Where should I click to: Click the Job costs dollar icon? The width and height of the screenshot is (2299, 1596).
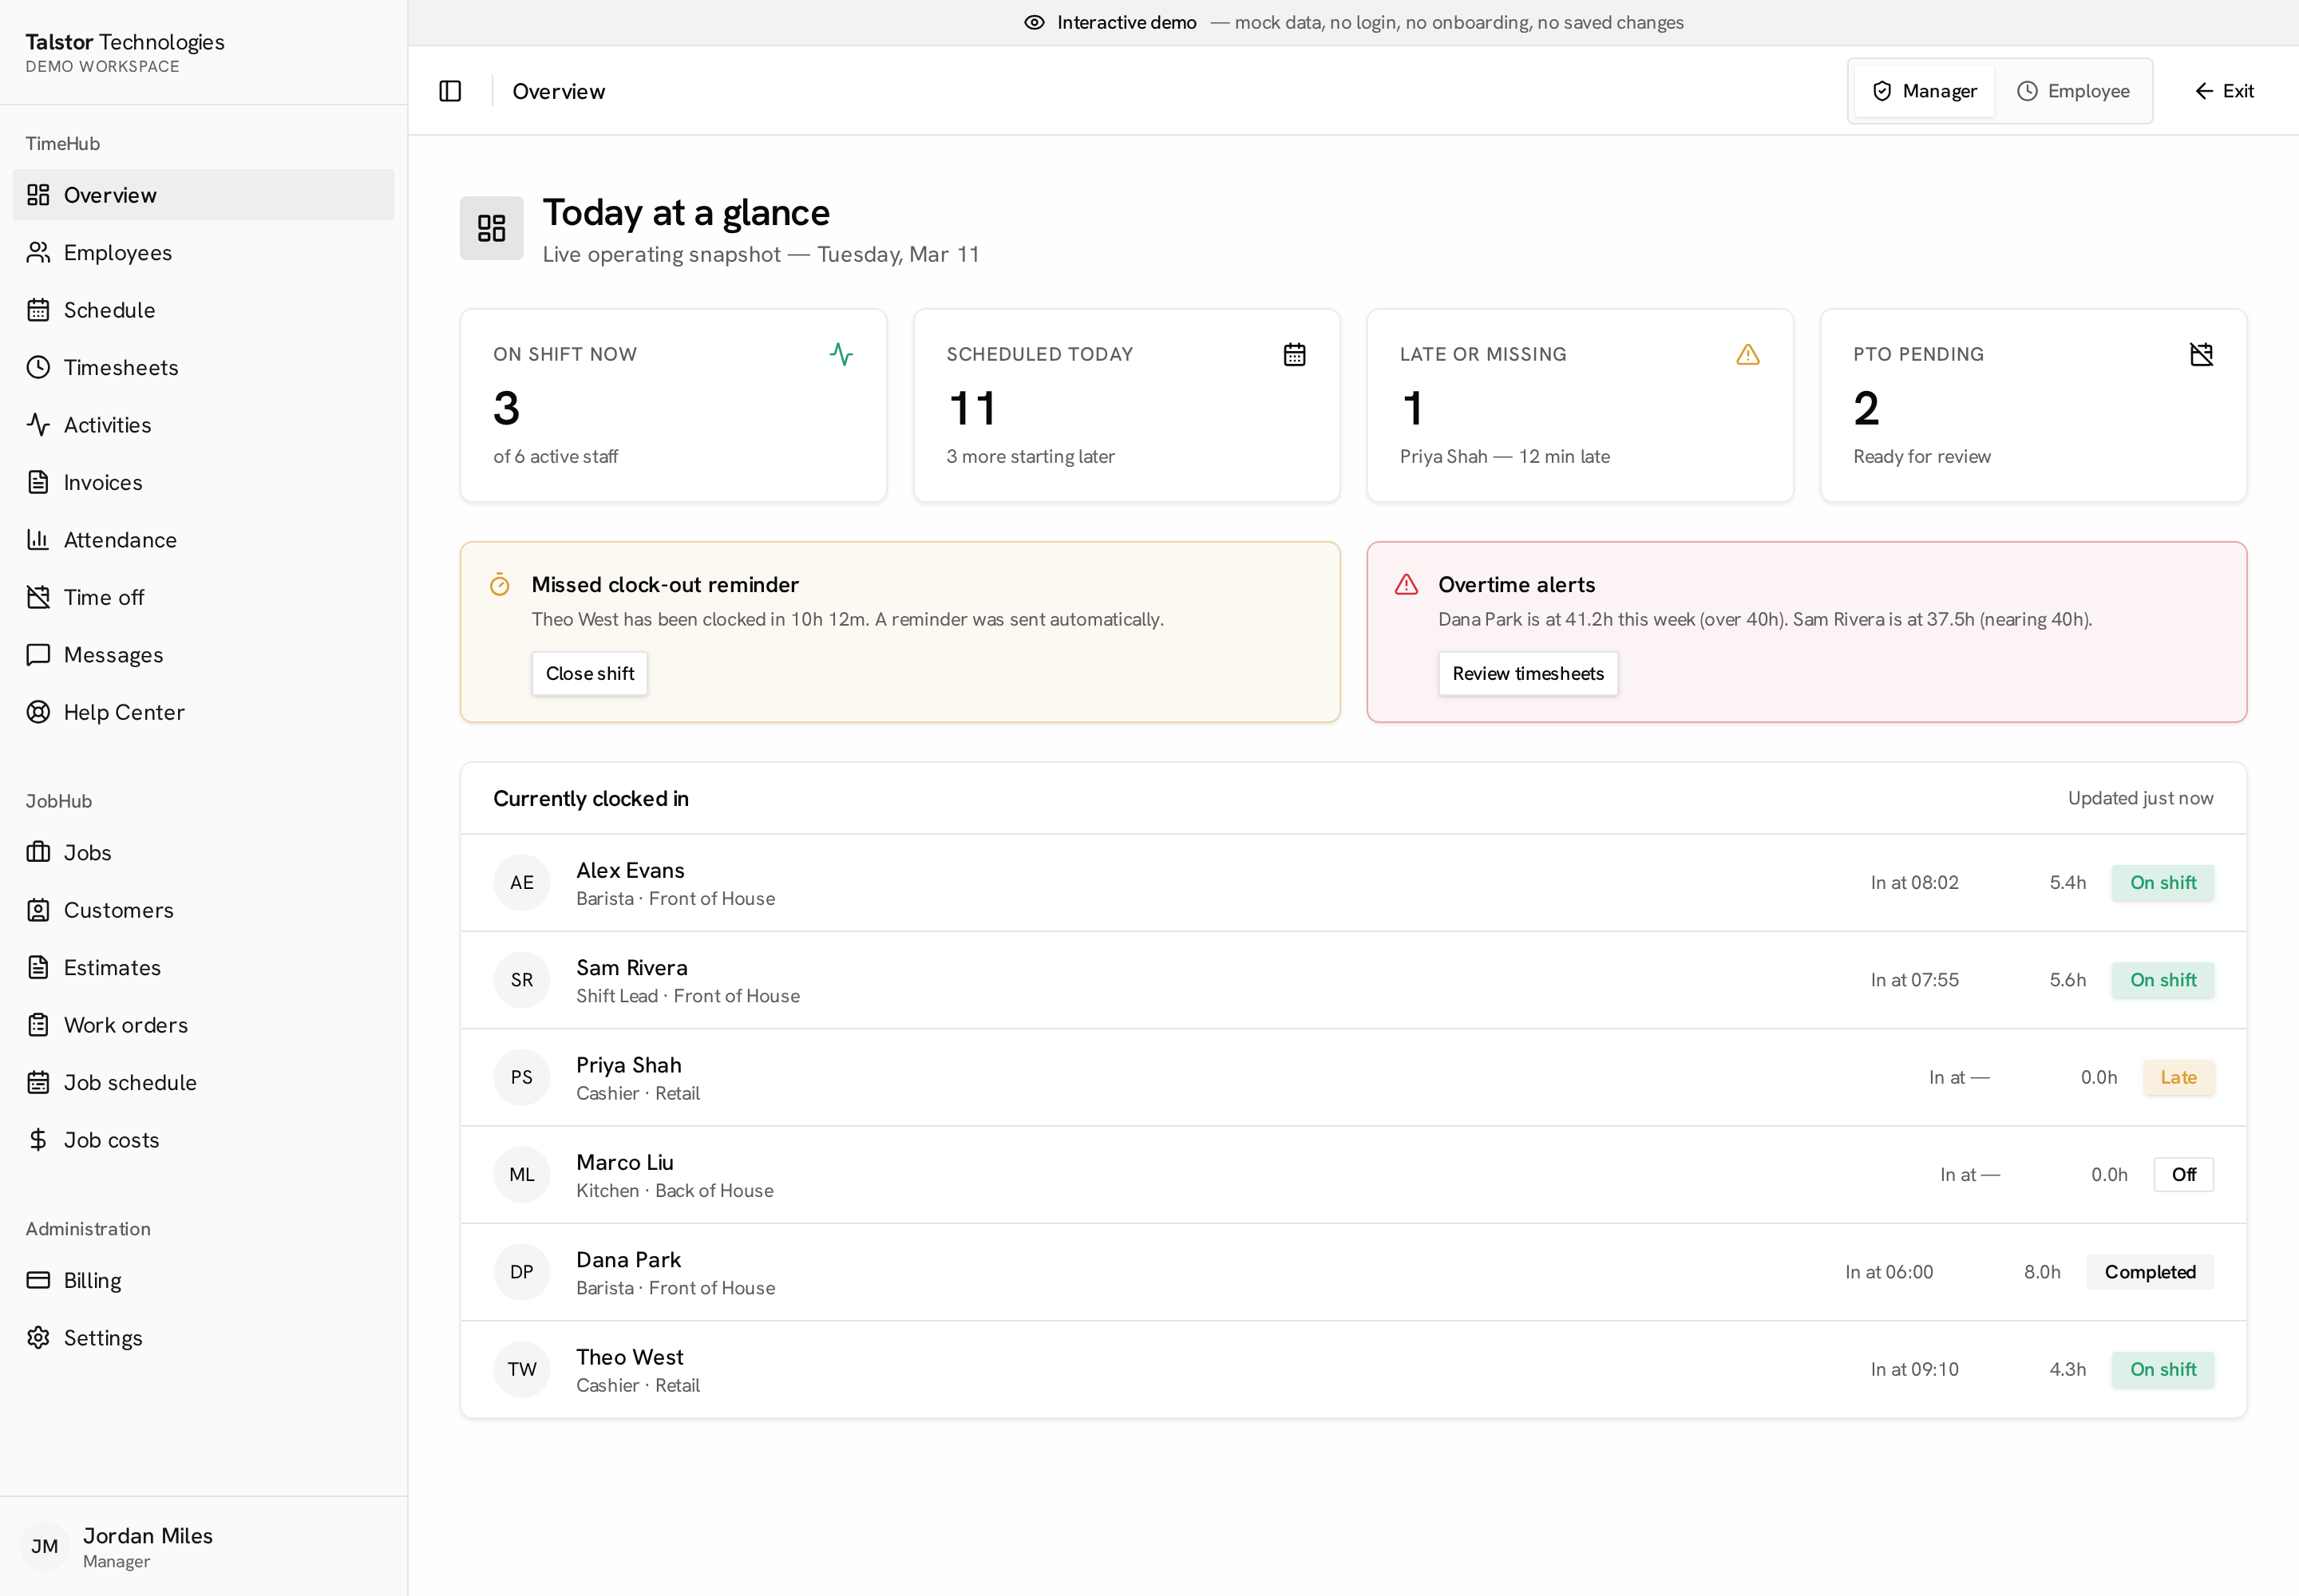38,1140
